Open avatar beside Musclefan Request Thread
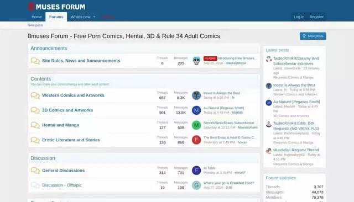The image size is (354, 202). coord(269,151)
